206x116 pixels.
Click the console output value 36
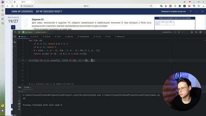click(24, 98)
